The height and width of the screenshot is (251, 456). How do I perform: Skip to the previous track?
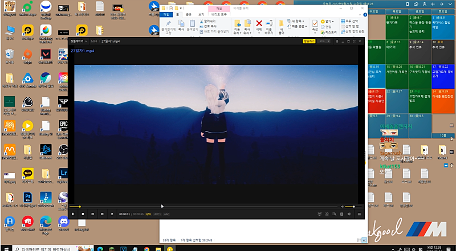(x=92, y=214)
